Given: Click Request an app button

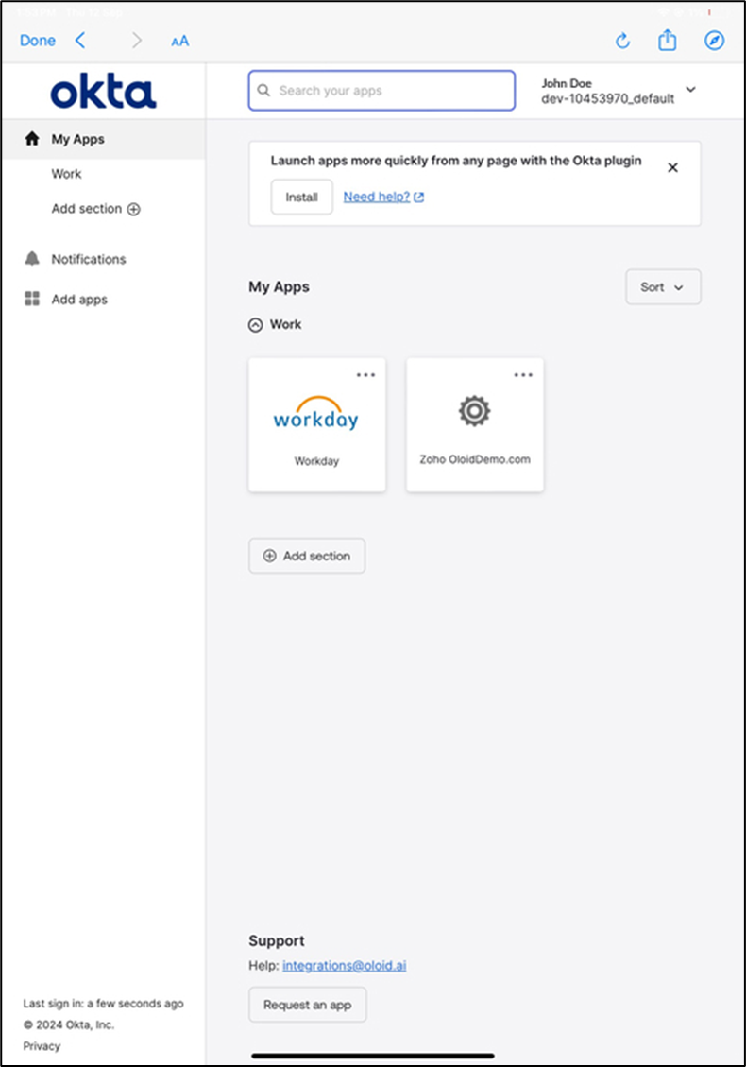Looking at the screenshot, I should [x=308, y=1005].
